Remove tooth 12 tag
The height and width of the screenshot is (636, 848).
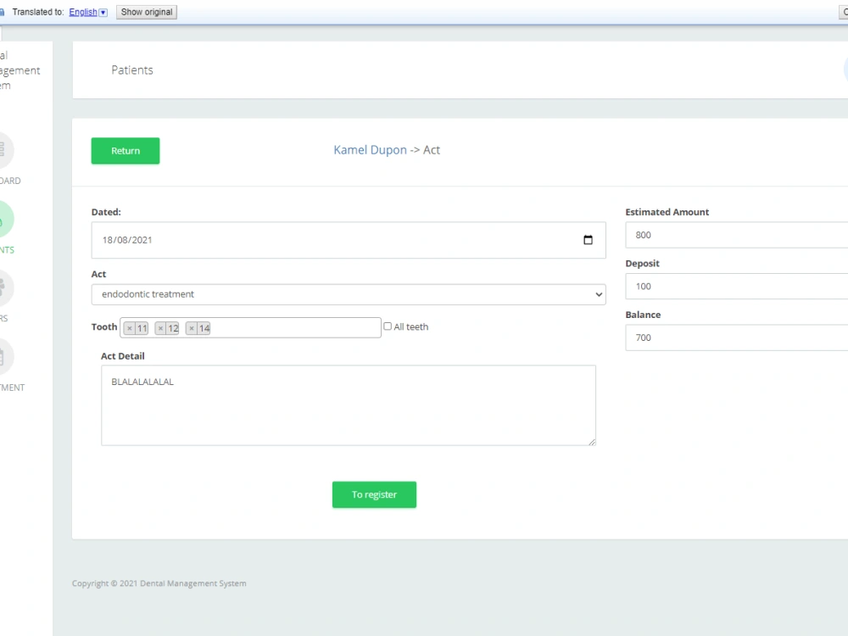coord(160,328)
